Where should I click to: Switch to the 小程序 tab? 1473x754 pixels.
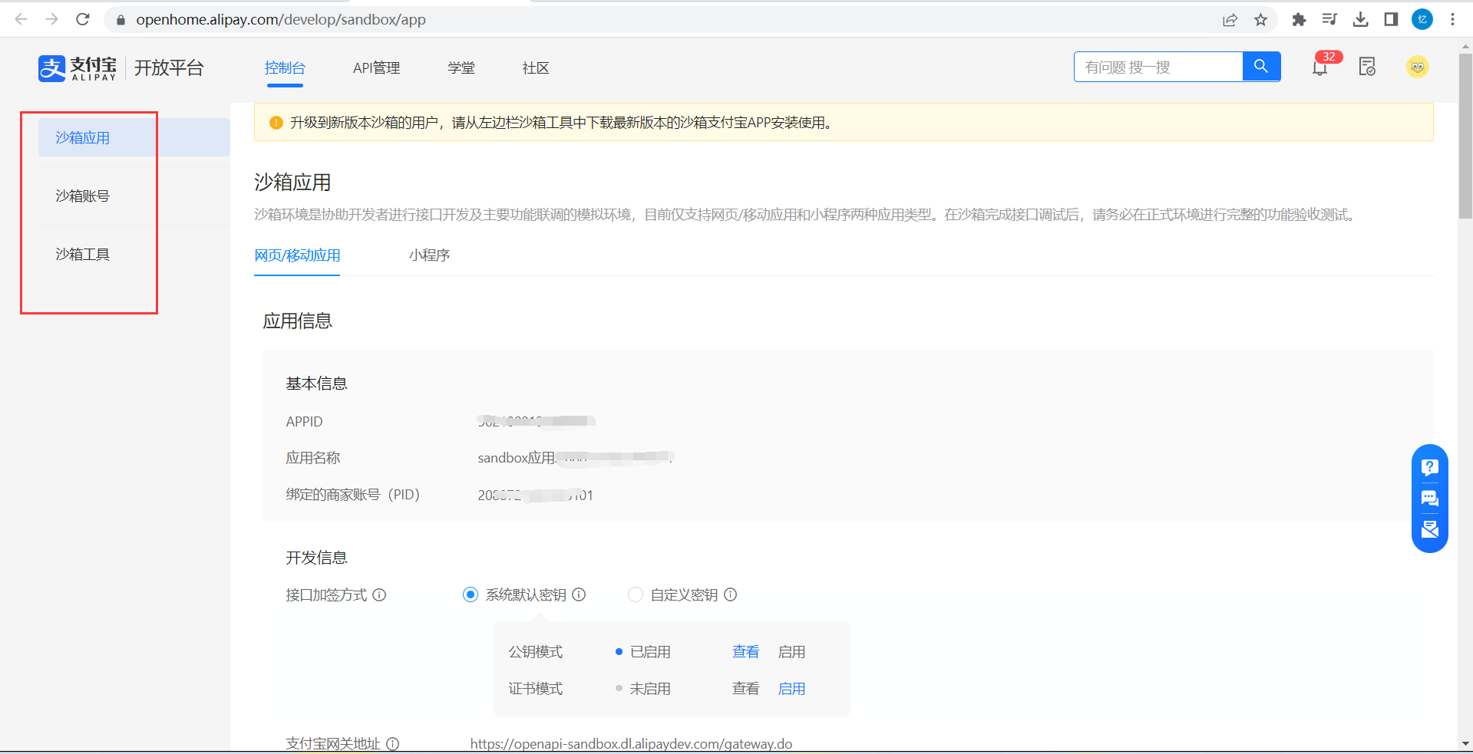pos(429,255)
